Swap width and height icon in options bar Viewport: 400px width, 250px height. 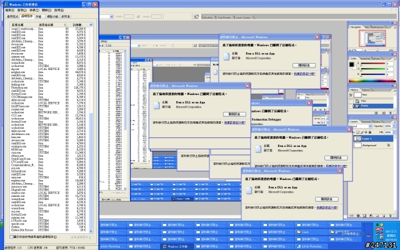[x=138, y=17]
